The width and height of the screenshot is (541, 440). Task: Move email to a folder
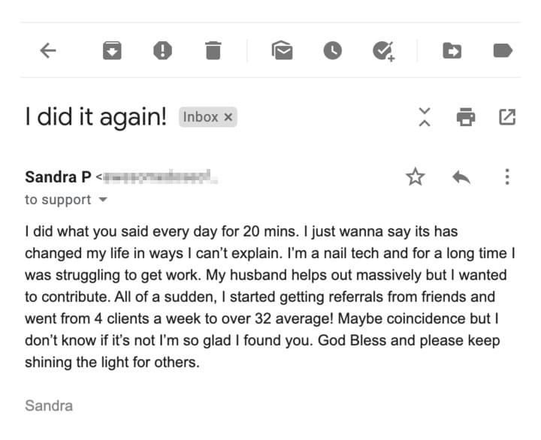452,51
